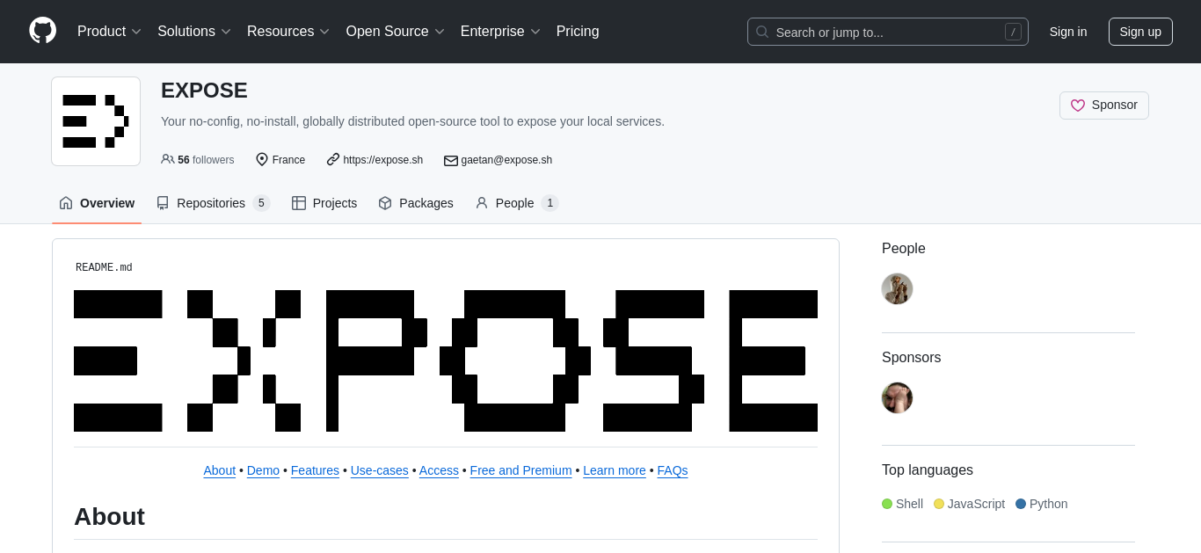The width and height of the screenshot is (1201, 553).
Task: Jump to the Demo README link
Action: 263,470
